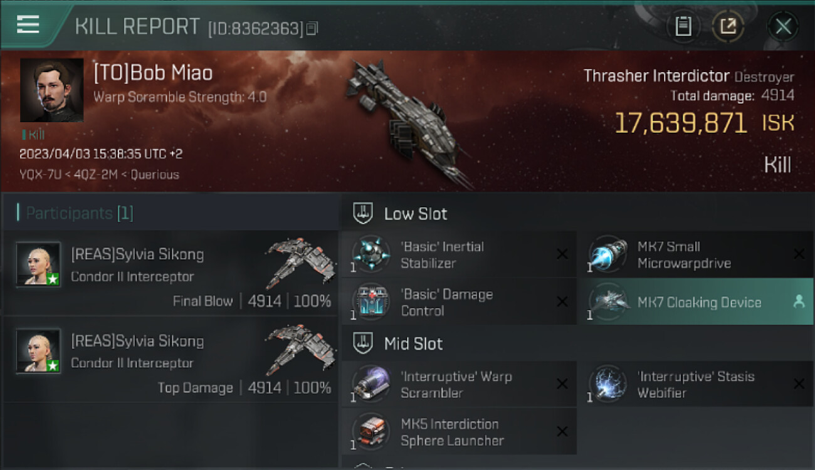This screenshot has height=470, width=815.
Task: Select the 'Interruptive' Stasis Webifier icon
Action: coord(607,384)
